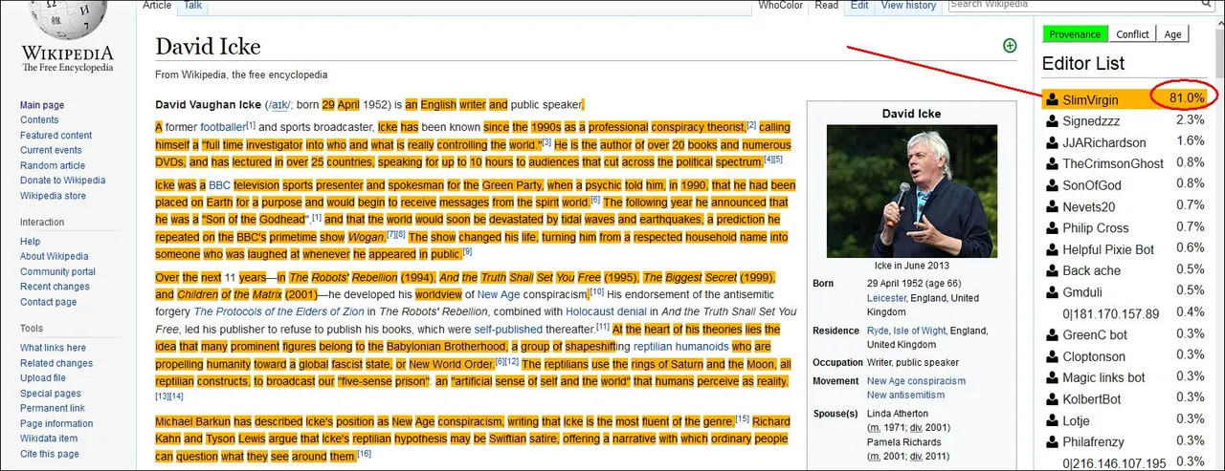Image resolution: width=1225 pixels, height=471 pixels.
Task: Click the user icon beside Magic links bot
Action: pyautogui.click(x=1053, y=377)
